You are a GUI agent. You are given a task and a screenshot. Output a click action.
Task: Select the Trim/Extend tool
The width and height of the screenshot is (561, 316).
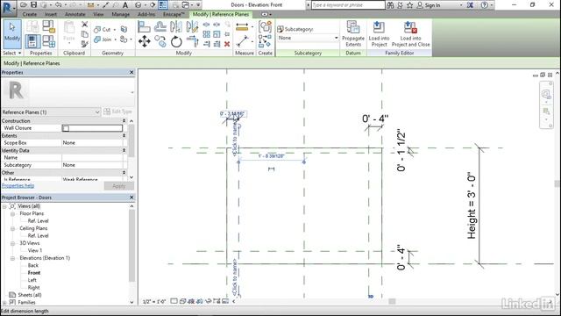click(192, 41)
